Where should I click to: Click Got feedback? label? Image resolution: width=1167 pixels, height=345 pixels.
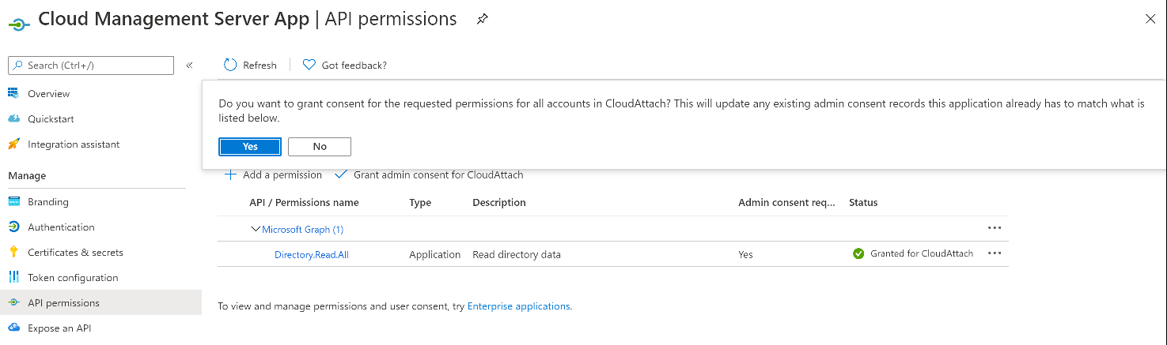pyautogui.click(x=354, y=66)
